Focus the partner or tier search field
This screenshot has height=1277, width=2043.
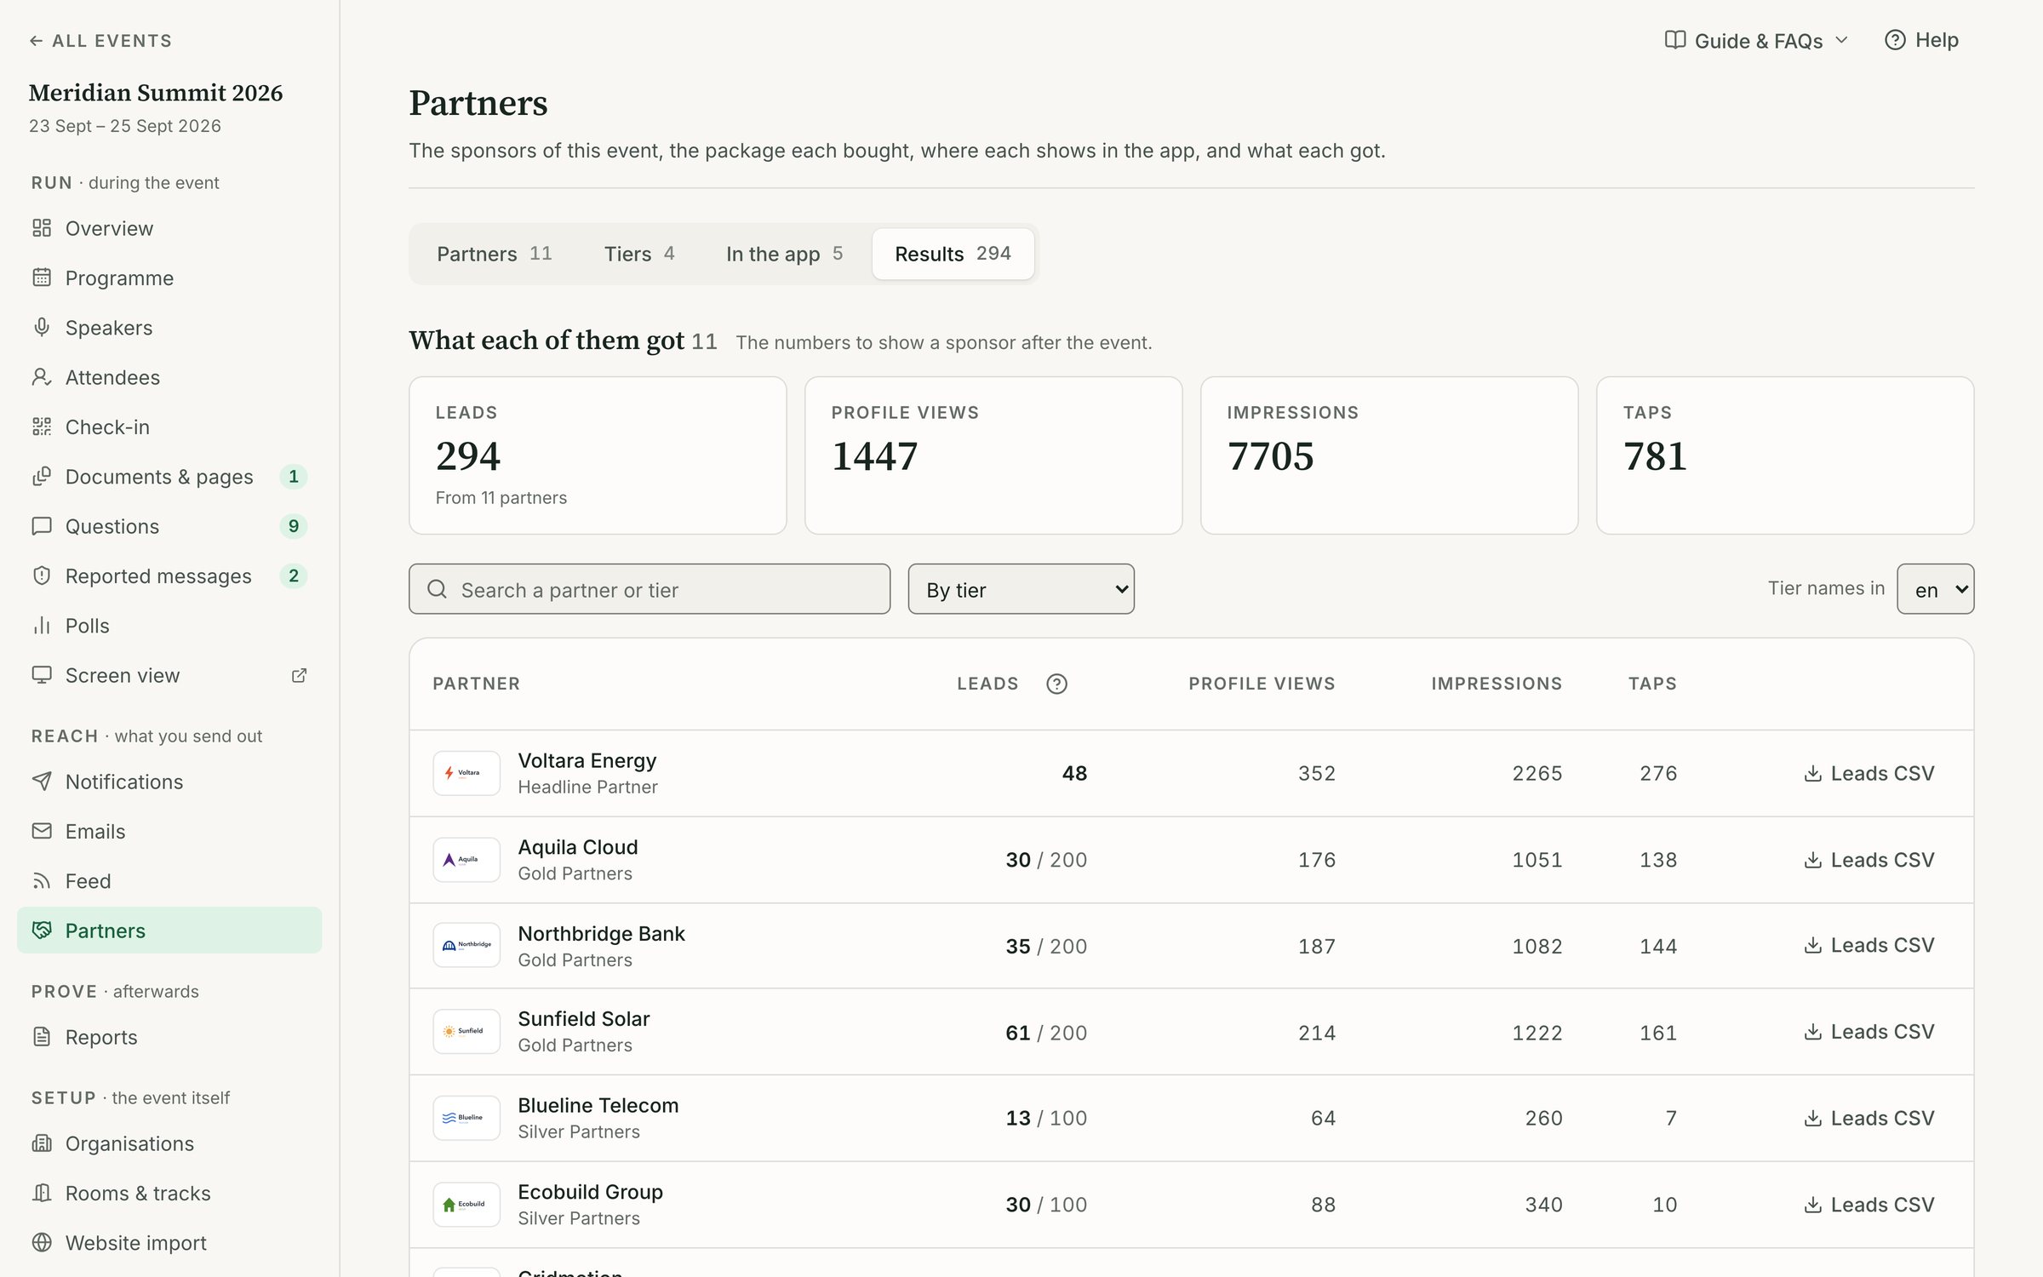(x=650, y=589)
